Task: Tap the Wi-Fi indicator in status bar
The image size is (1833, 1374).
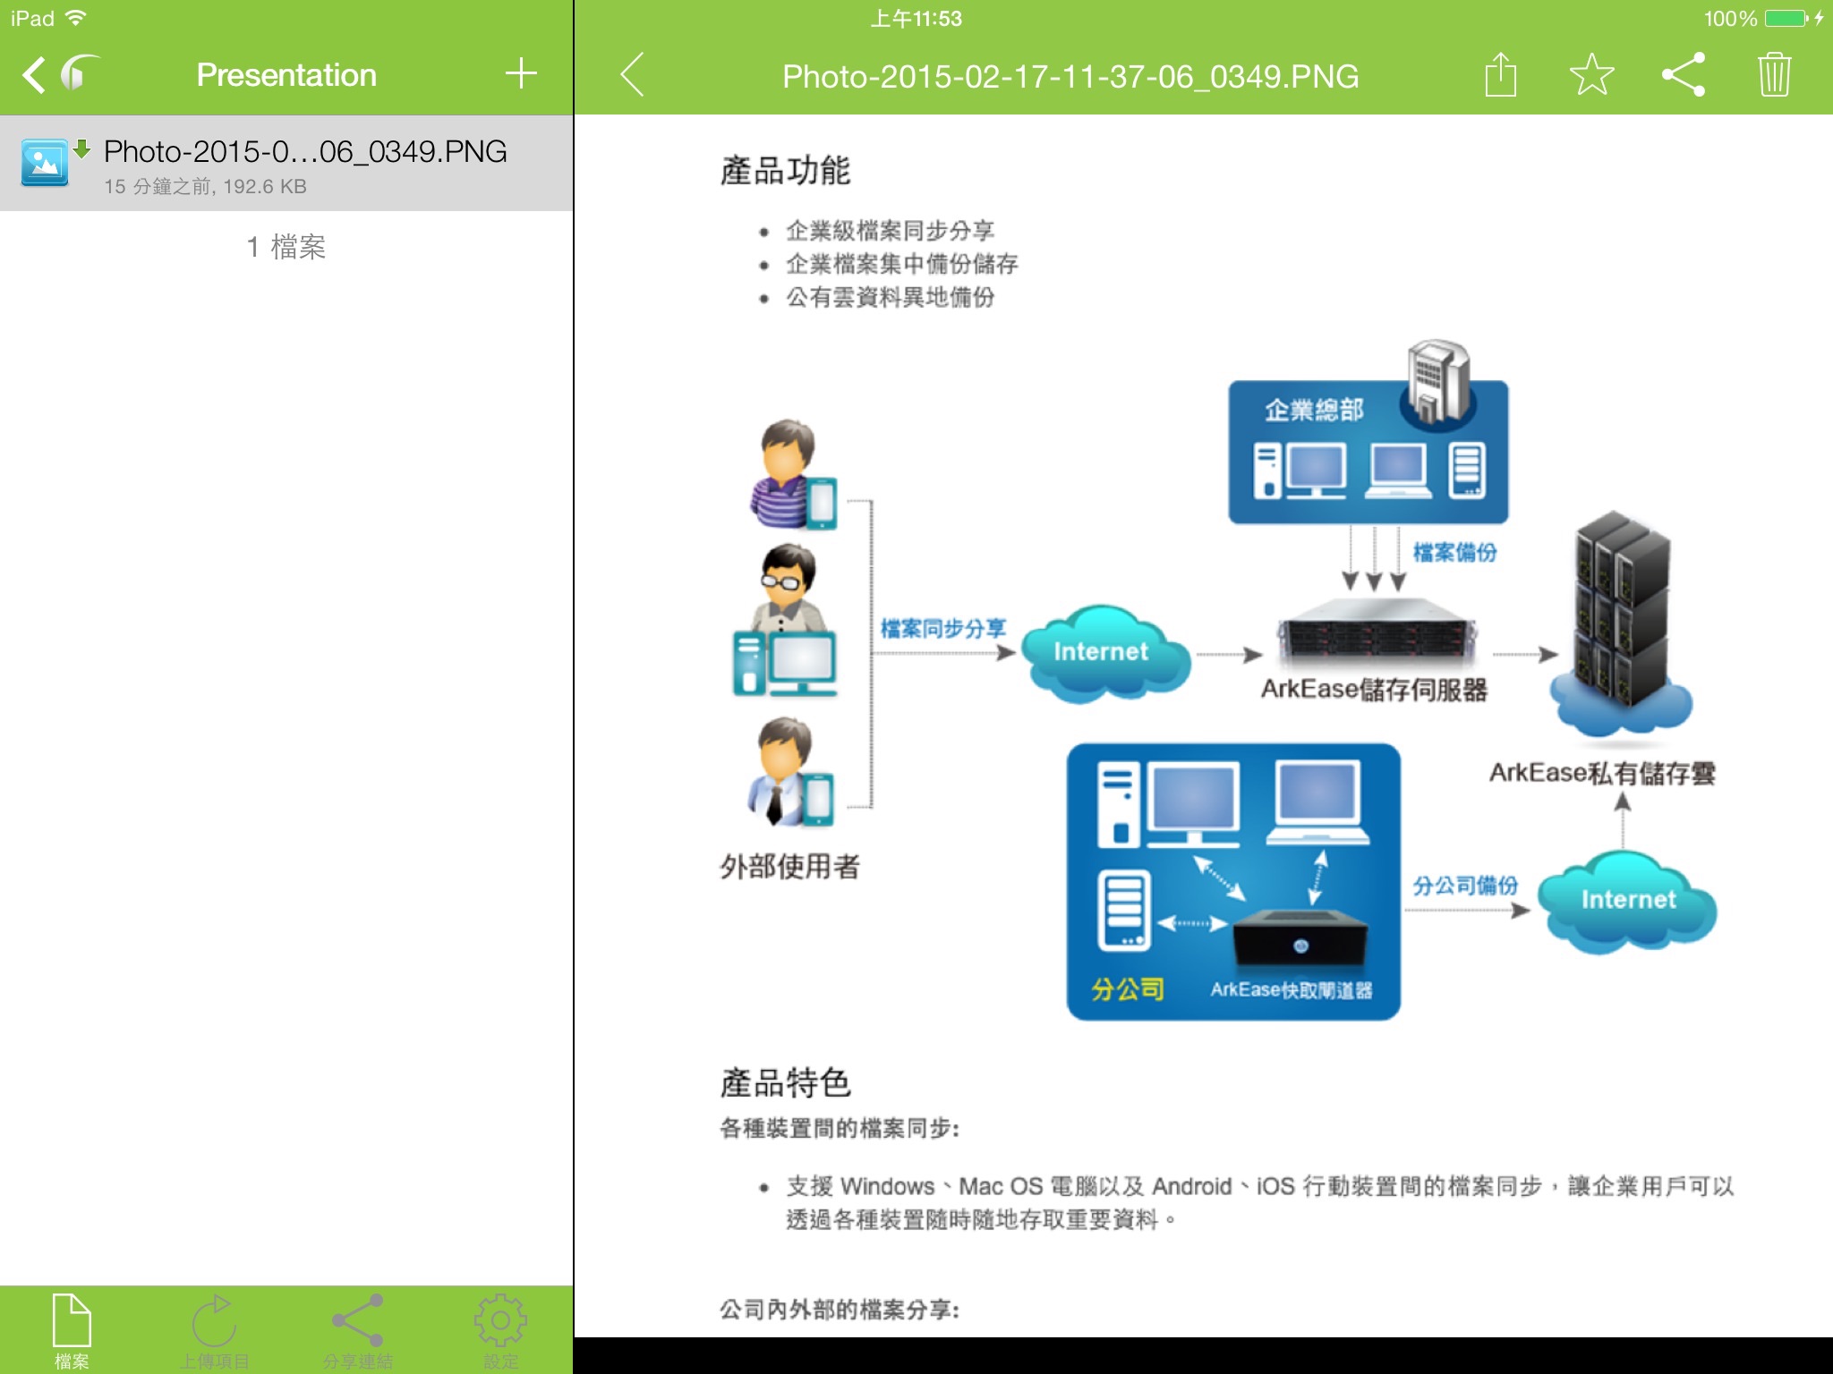Action: coord(77,18)
